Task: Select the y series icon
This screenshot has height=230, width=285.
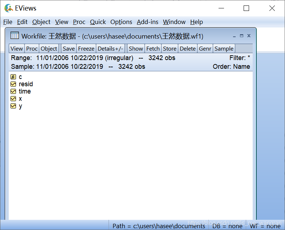Action: [13, 106]
